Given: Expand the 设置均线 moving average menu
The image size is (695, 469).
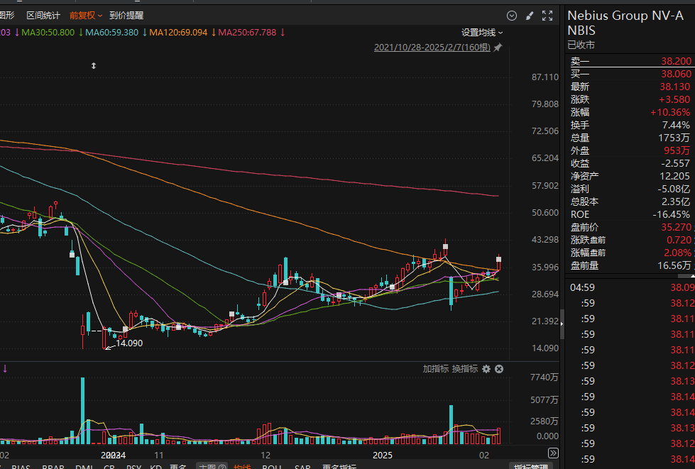Looking at the screenshot, I should click(x=482, y=32).
